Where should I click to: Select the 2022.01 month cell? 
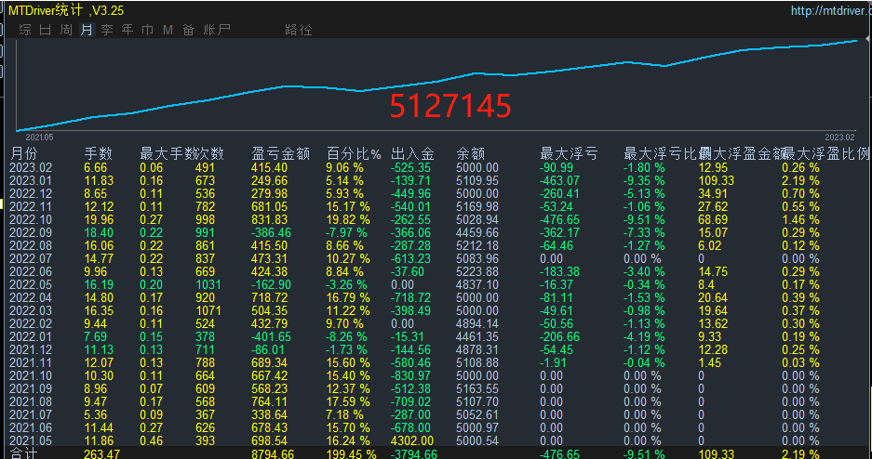pos(31,336)
